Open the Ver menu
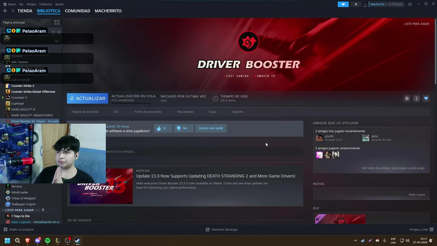 [x=21, y=4]
